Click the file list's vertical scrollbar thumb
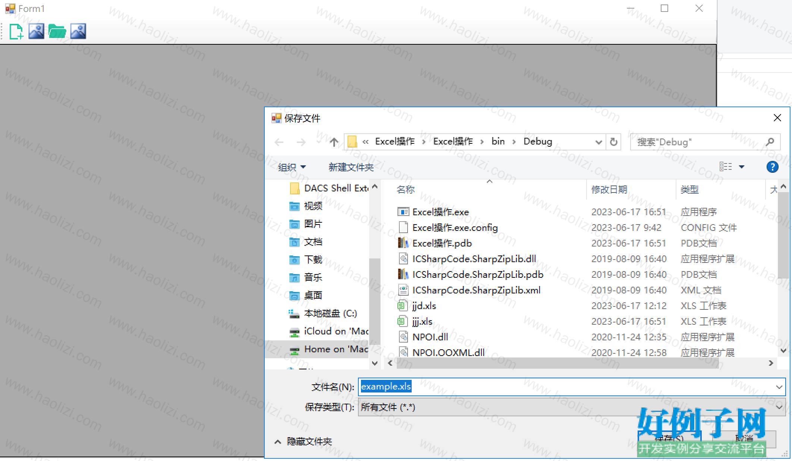This screenshot has width=792, height=461. pos(783,235)
